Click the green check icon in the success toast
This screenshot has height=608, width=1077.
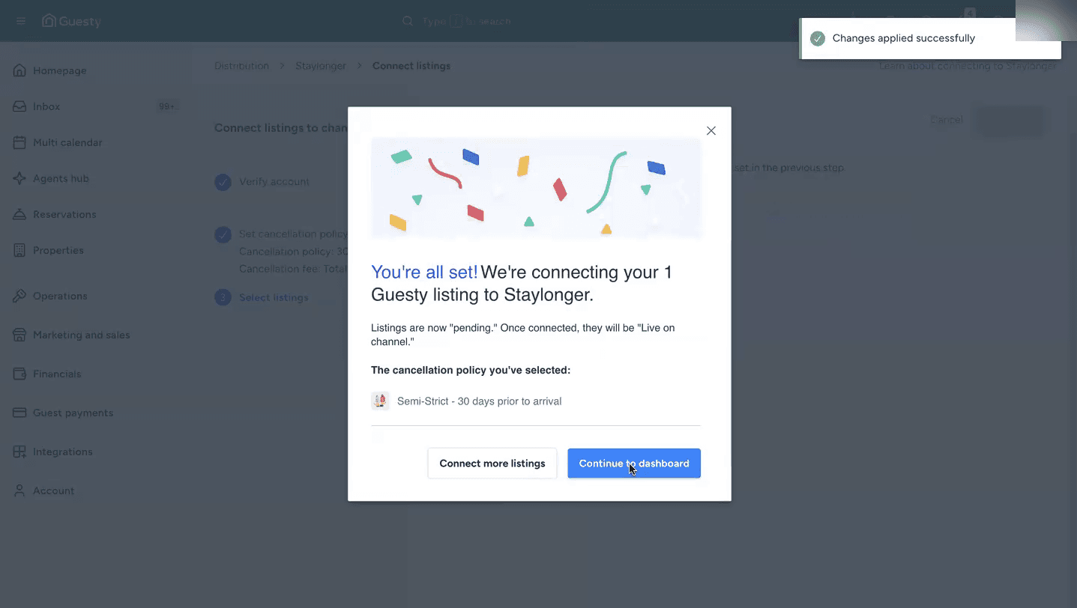pos(818,38)
